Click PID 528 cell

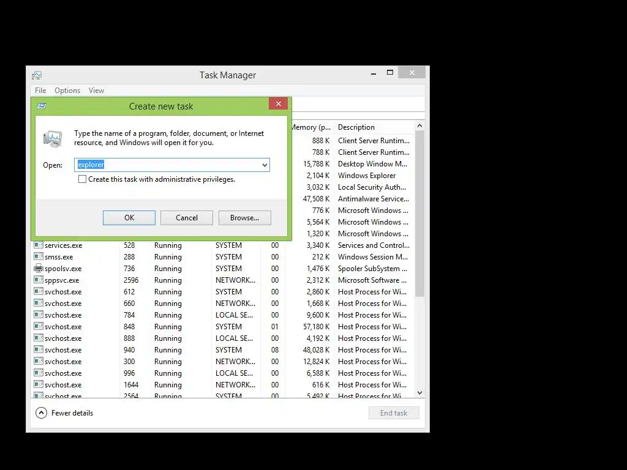click(x=129, y=245)
